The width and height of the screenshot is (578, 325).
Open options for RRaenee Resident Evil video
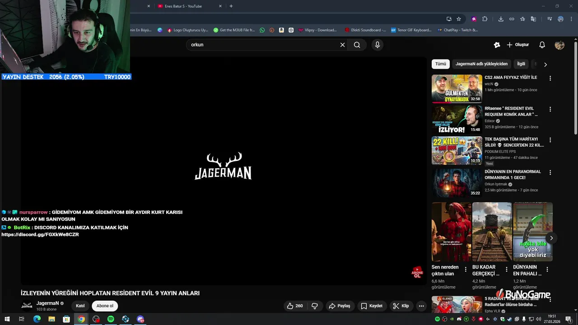pyautogui.click(x=550, y=109)
